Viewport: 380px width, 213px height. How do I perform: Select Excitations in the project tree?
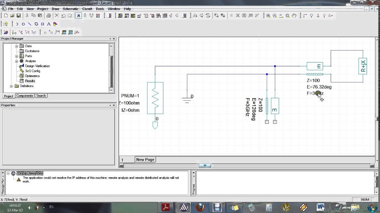click(x=32, y=51)
